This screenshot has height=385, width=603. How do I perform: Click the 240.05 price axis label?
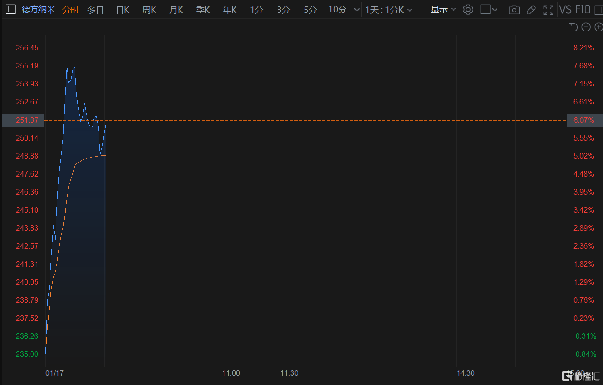click(x=27, y=282)
